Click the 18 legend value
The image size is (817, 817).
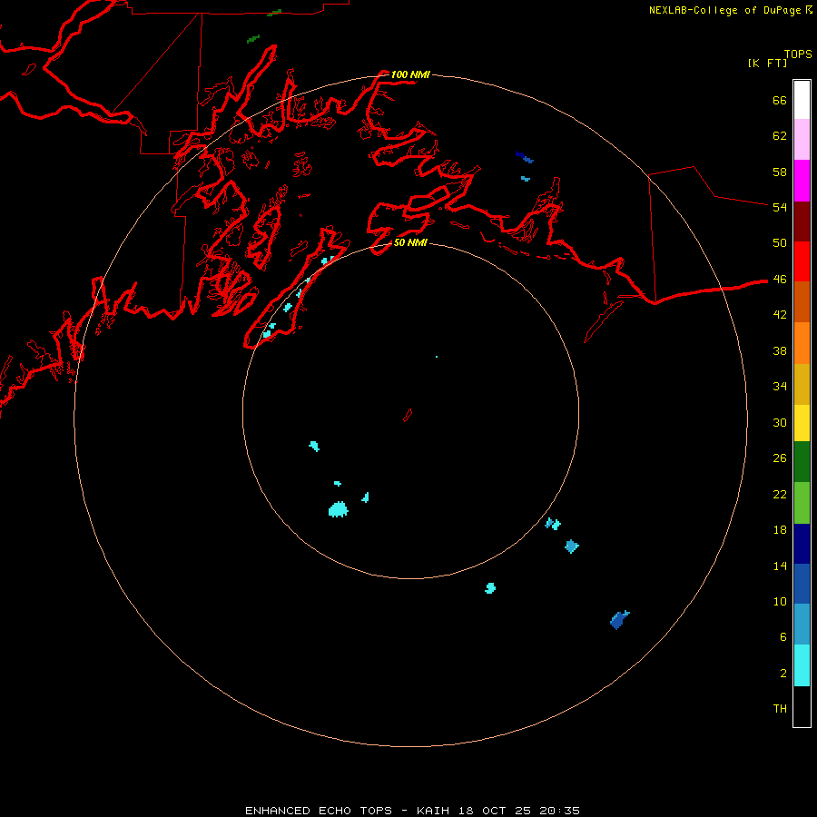click(780, 530)
